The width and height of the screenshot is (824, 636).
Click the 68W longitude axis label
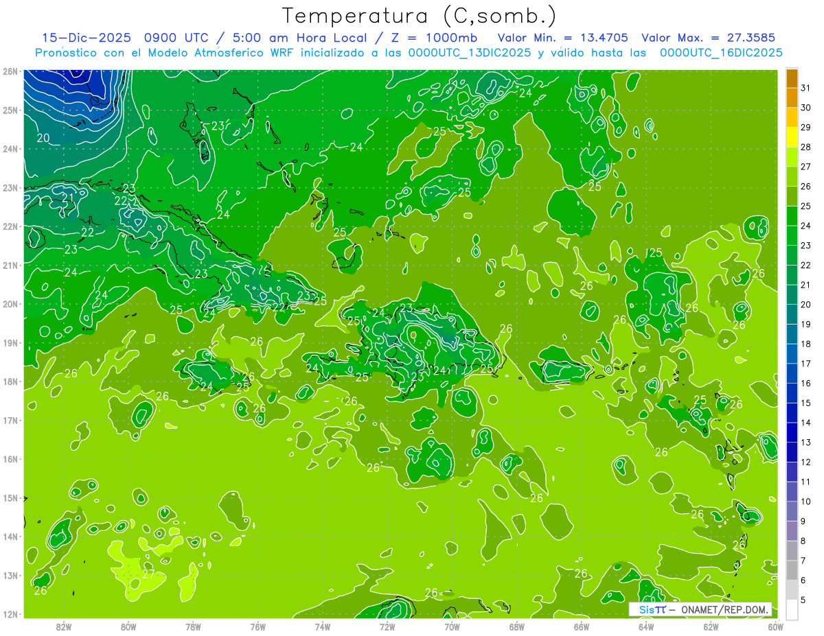point(516,626)
